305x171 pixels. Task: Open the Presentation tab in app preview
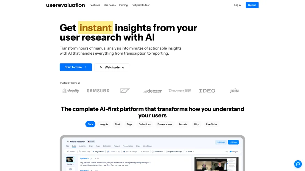tap(128, 146)
